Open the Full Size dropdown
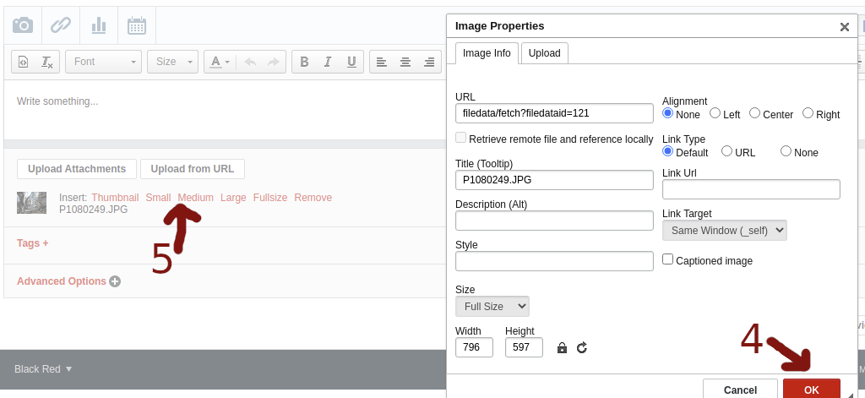This screenshot has height=398, width=865. [x=492, y=306]
